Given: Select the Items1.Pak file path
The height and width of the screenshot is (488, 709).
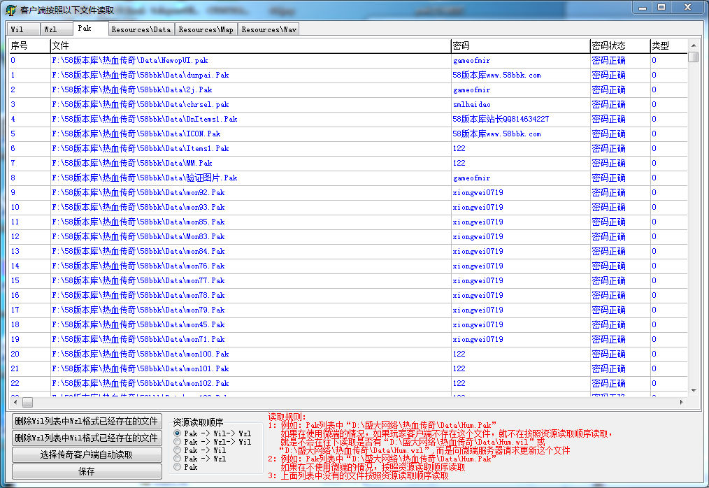Looking at the screenshot, I should pos(140,148).
